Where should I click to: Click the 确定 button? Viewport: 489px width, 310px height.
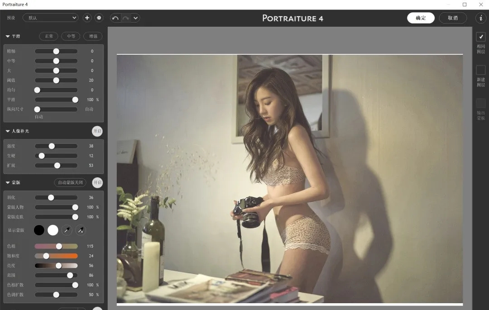[x=421, y=18]
